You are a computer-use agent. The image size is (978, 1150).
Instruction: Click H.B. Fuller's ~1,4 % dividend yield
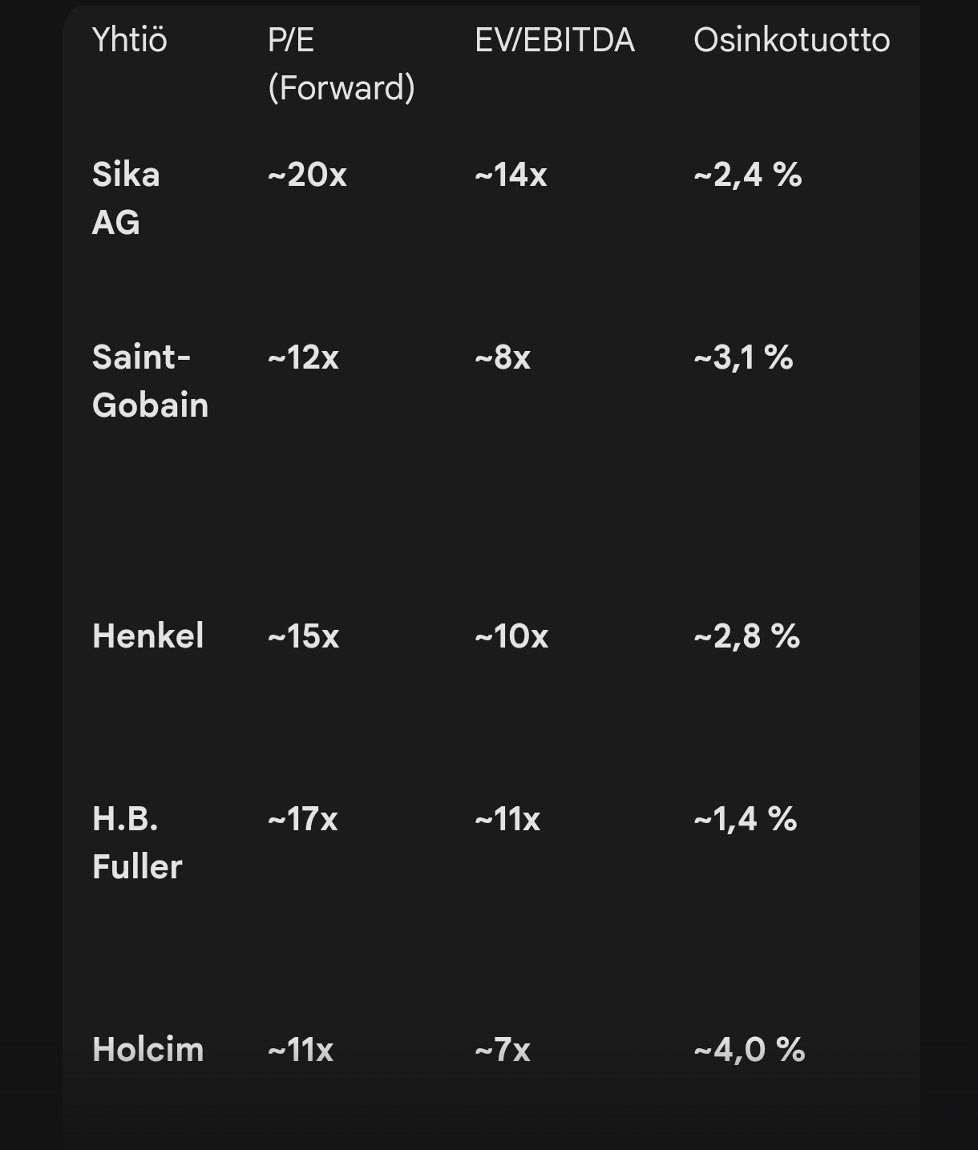tap(745, 819)
